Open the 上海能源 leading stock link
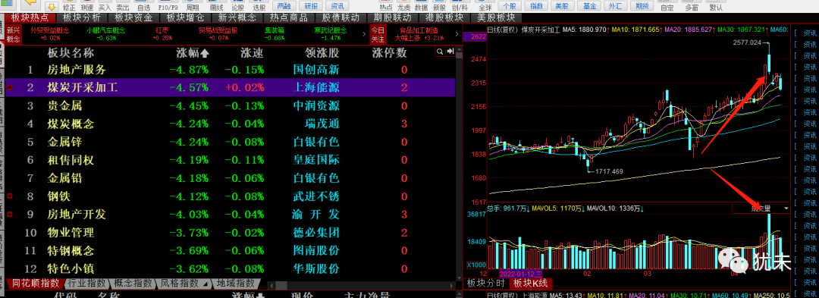Screen dimensions: 819x298 [x=316, y=87]
